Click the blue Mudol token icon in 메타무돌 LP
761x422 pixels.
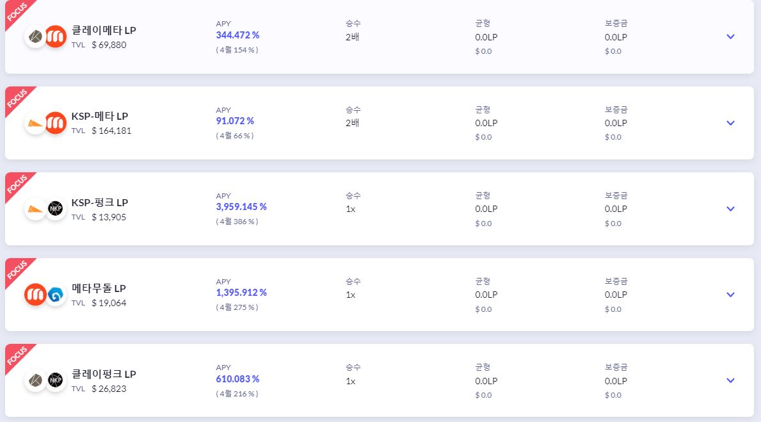click(56, 295)
